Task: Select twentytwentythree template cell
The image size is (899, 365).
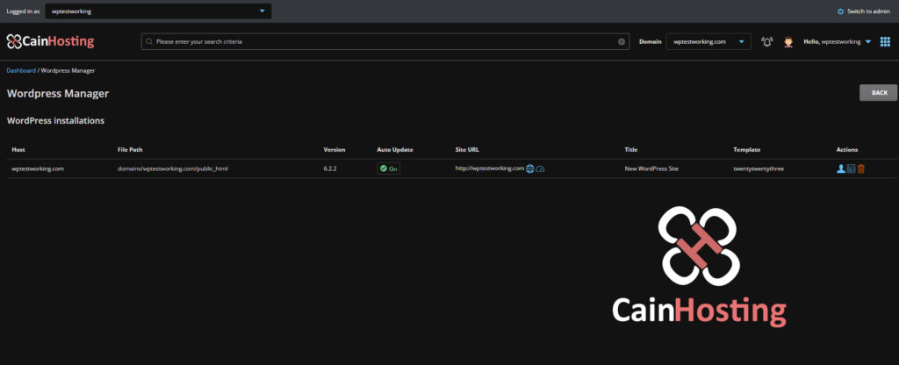Action: (x=759, y=169)
